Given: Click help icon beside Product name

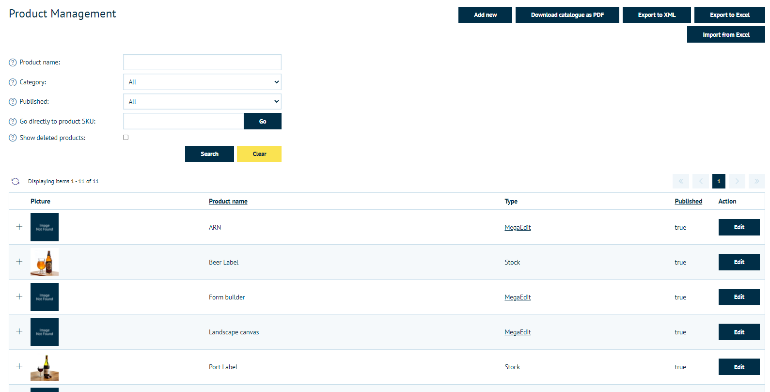Looking at the screenshot, I should (13, 63).
